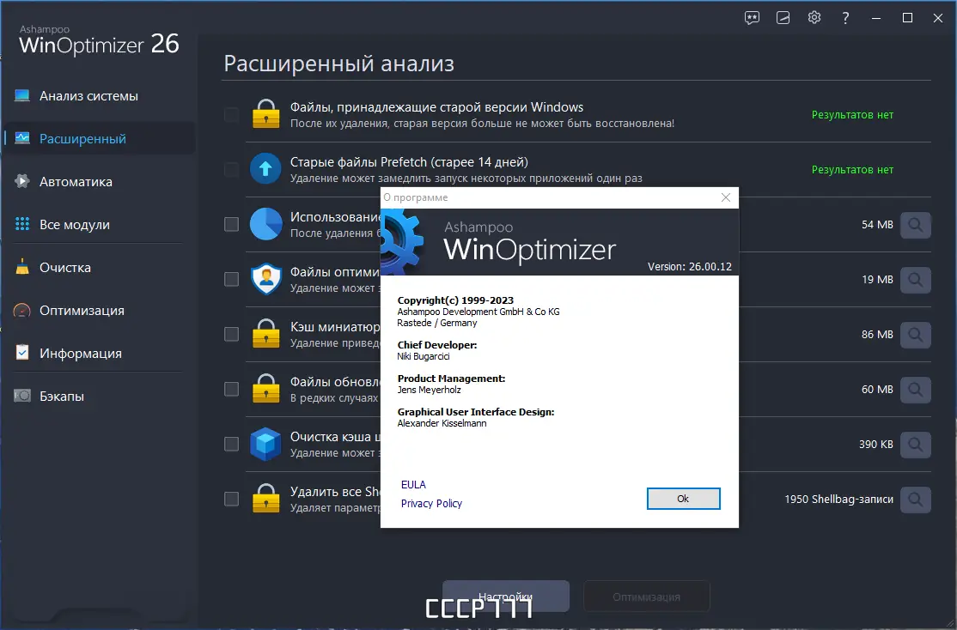Open the Privacy Policy link
Image resolution: width=957 pixels, height=630 pixels.
pyautogui.click(x=431, y=503)
